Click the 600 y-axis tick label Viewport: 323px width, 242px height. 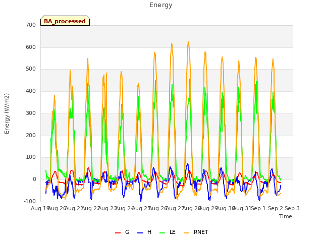(31, 47)
